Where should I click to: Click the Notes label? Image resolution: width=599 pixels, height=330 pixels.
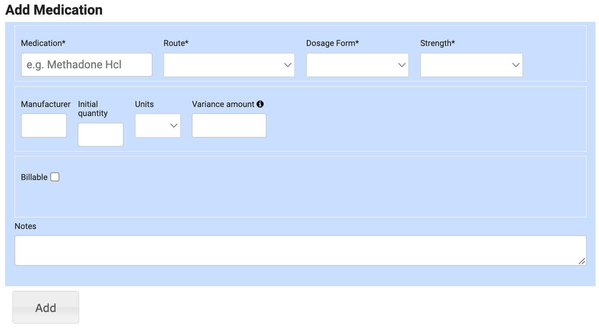pyautogui.click(x=25, y=226)
